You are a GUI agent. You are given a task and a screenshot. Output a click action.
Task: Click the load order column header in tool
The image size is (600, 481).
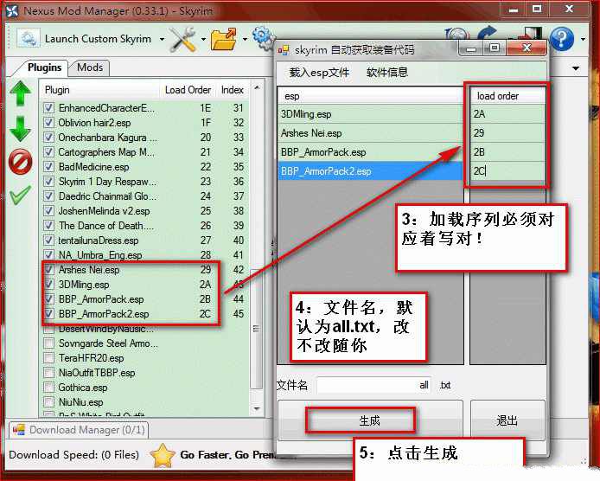pyautogui.click(x=507, y=96)
